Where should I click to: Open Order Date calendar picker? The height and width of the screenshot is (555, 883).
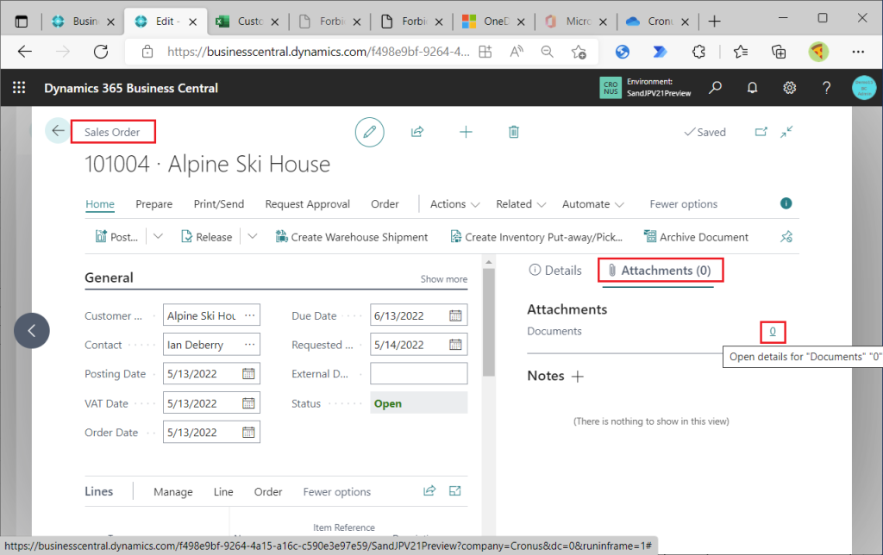(x=248, y=433)
